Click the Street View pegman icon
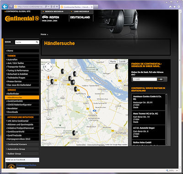Viewport: 183px width, 174px height. [48, 77]
